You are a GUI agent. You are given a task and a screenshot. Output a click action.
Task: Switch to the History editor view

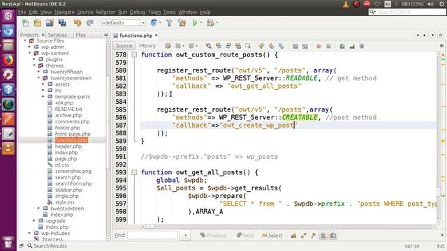point(147,46)
